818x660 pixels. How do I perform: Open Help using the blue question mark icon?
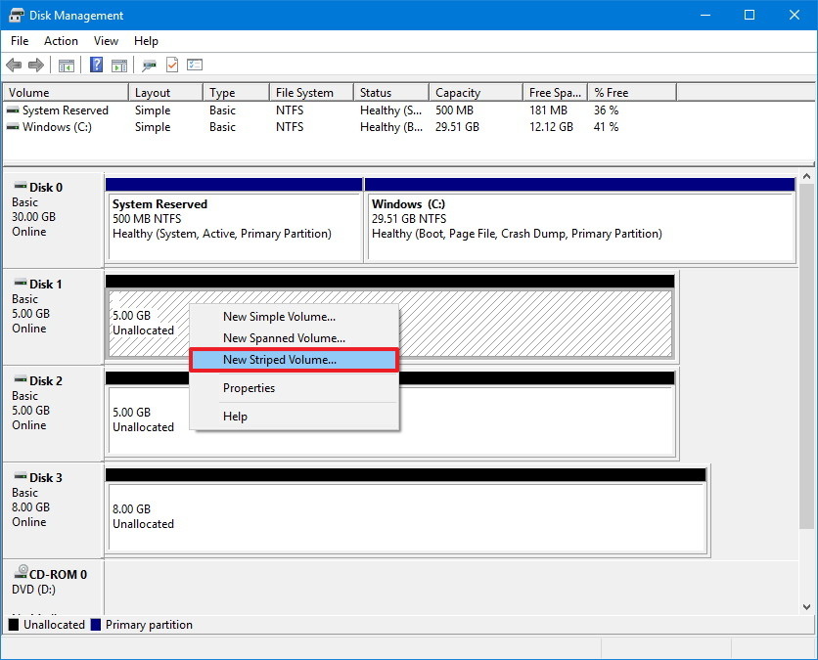pos(95,65)
